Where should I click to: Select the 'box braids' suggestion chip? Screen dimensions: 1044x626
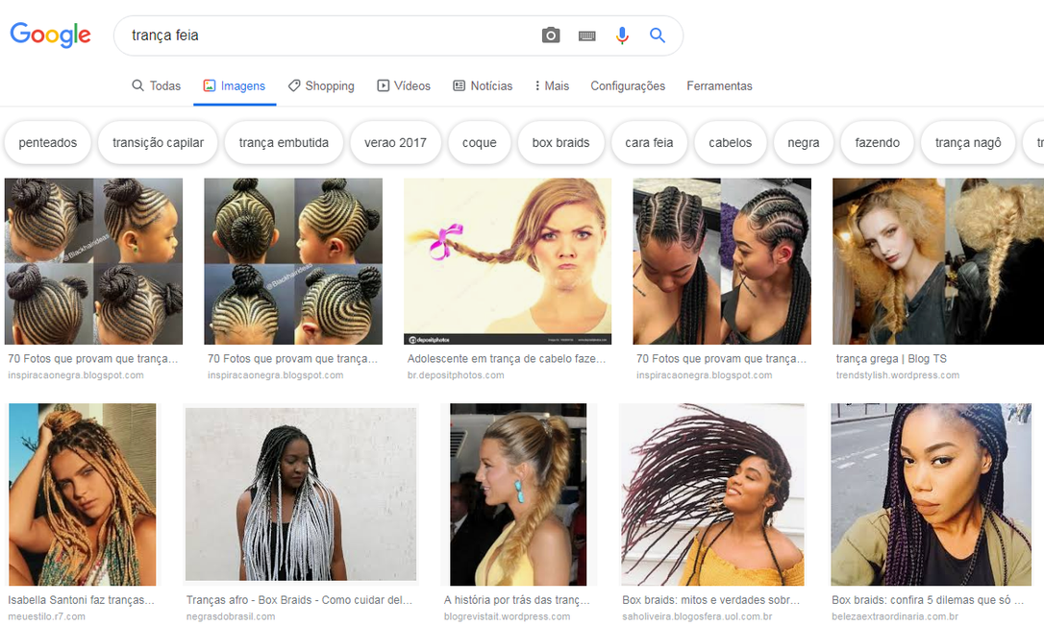560,143
